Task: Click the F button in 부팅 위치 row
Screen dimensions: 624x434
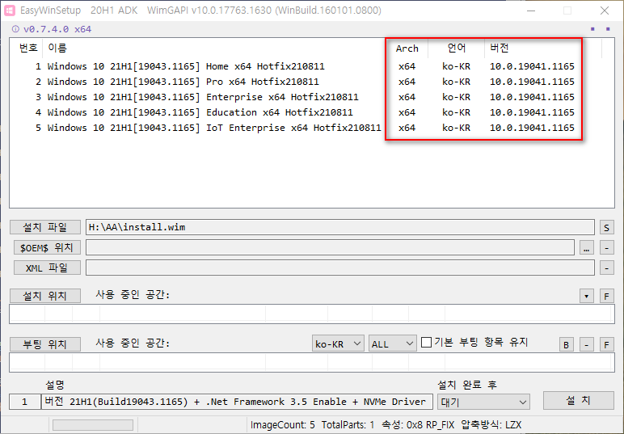Action: click(x=606, y=344)
